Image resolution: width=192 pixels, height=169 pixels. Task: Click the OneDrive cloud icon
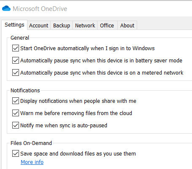6,8
